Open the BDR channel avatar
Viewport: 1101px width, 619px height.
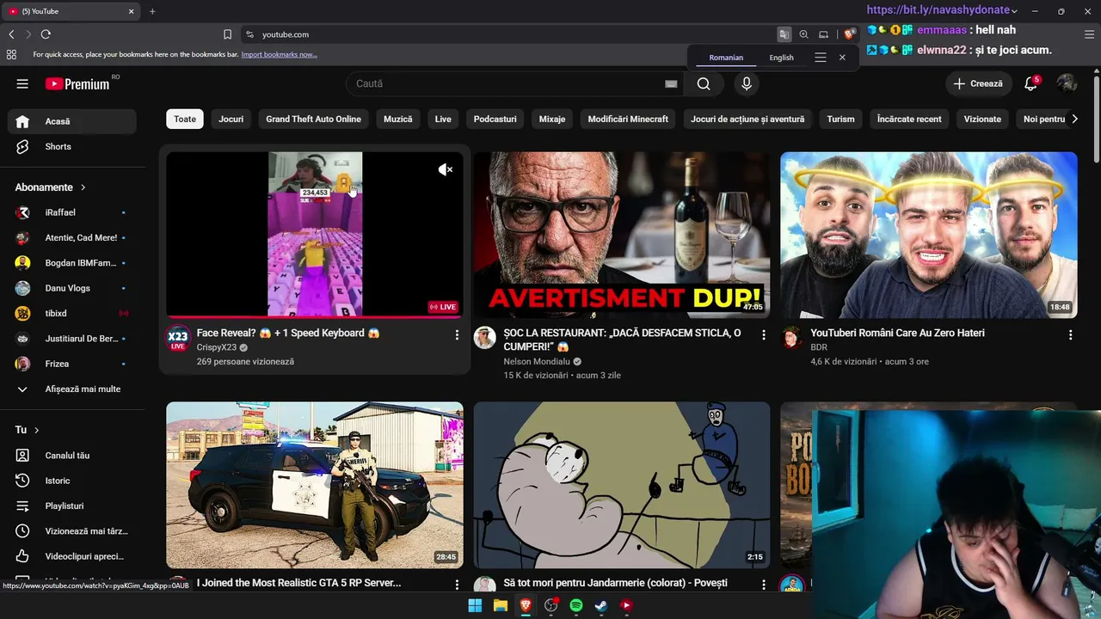coord(792,338)
